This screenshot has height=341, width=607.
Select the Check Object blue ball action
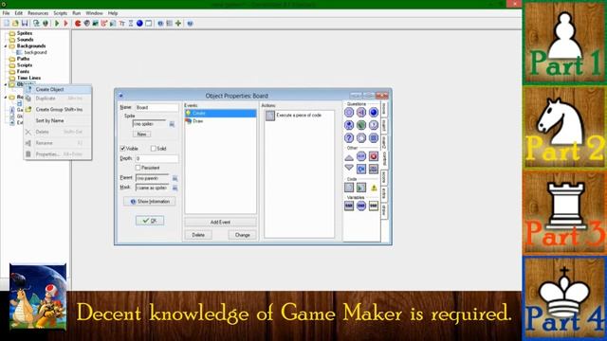pos(374,112)
